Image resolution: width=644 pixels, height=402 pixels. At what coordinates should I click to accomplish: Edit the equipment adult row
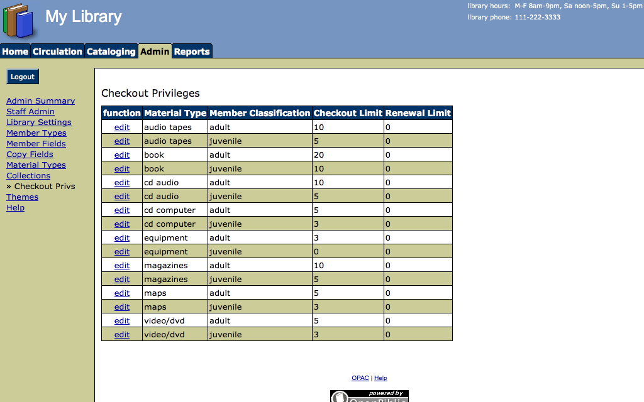tap(121, 237)
